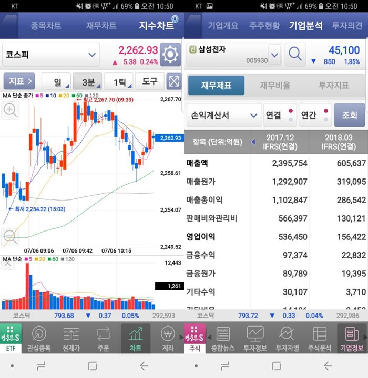Switch to 재무차트 tab
The width and height of the screenshot is (368, 378).
101,26
